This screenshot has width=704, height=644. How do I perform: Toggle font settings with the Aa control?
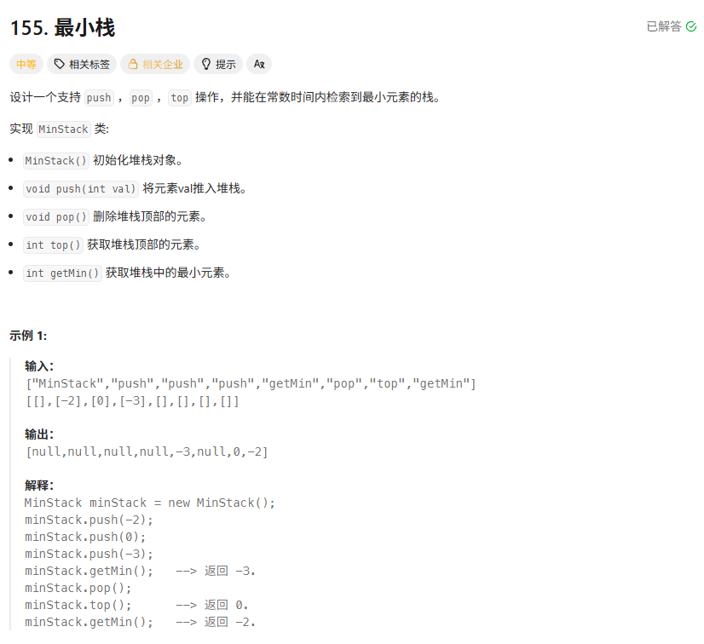tap(259, 64)
